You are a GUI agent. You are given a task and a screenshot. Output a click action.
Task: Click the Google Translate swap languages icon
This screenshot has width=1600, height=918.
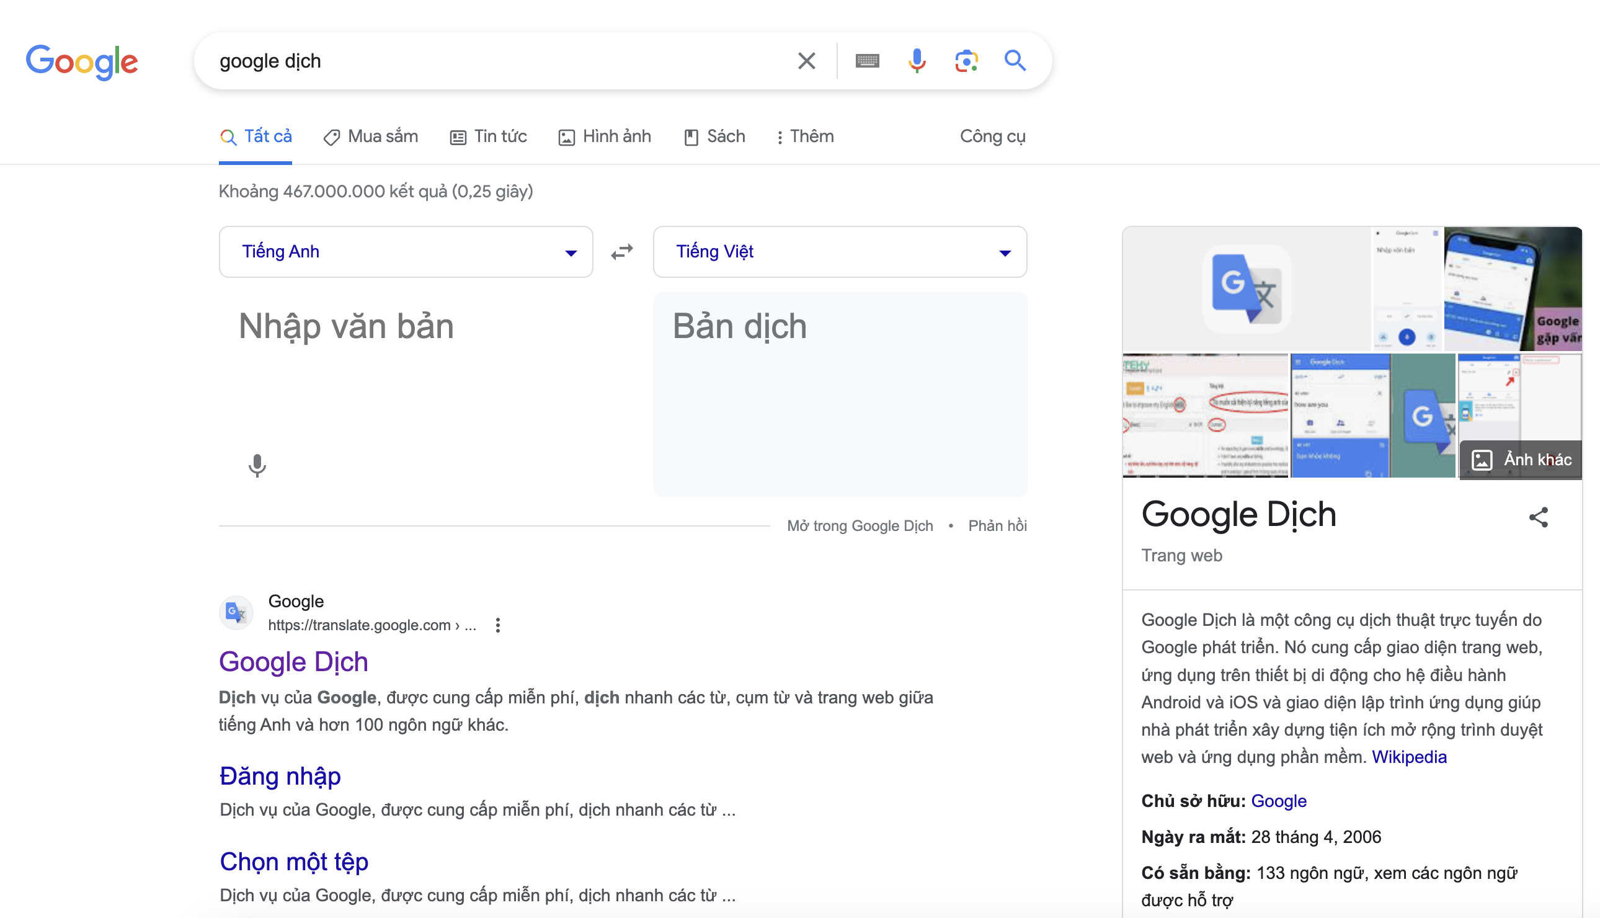point(622,252)
